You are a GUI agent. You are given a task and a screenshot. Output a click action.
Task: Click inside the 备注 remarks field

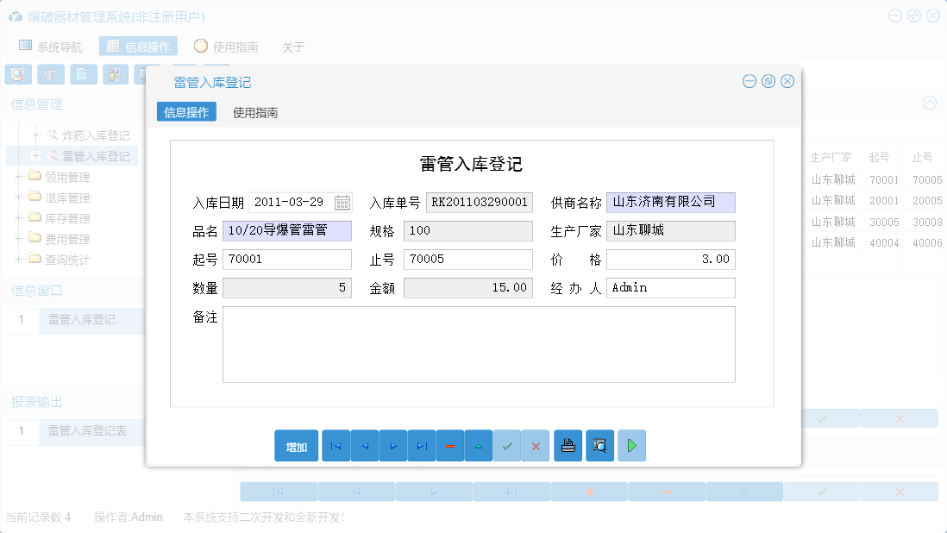[x=479, y=345]
